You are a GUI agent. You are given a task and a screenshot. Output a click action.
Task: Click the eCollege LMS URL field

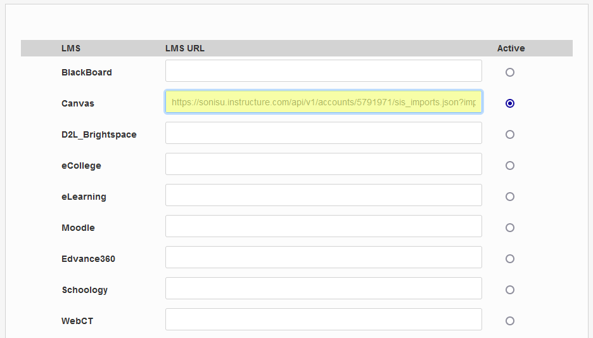click(x=323, y=164)
